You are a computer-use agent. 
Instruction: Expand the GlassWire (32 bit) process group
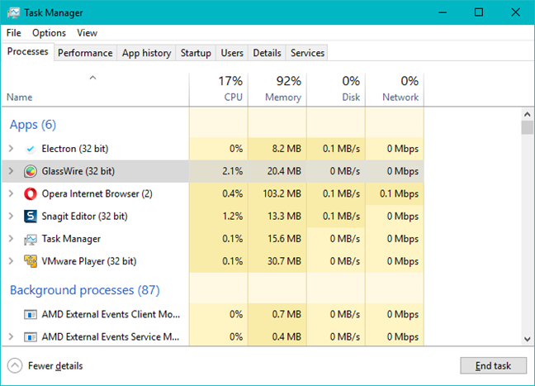(11, 171)
